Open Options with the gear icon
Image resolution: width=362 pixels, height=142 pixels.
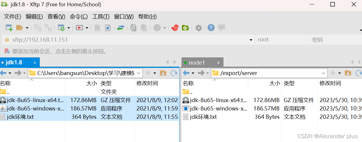point(198,28)
